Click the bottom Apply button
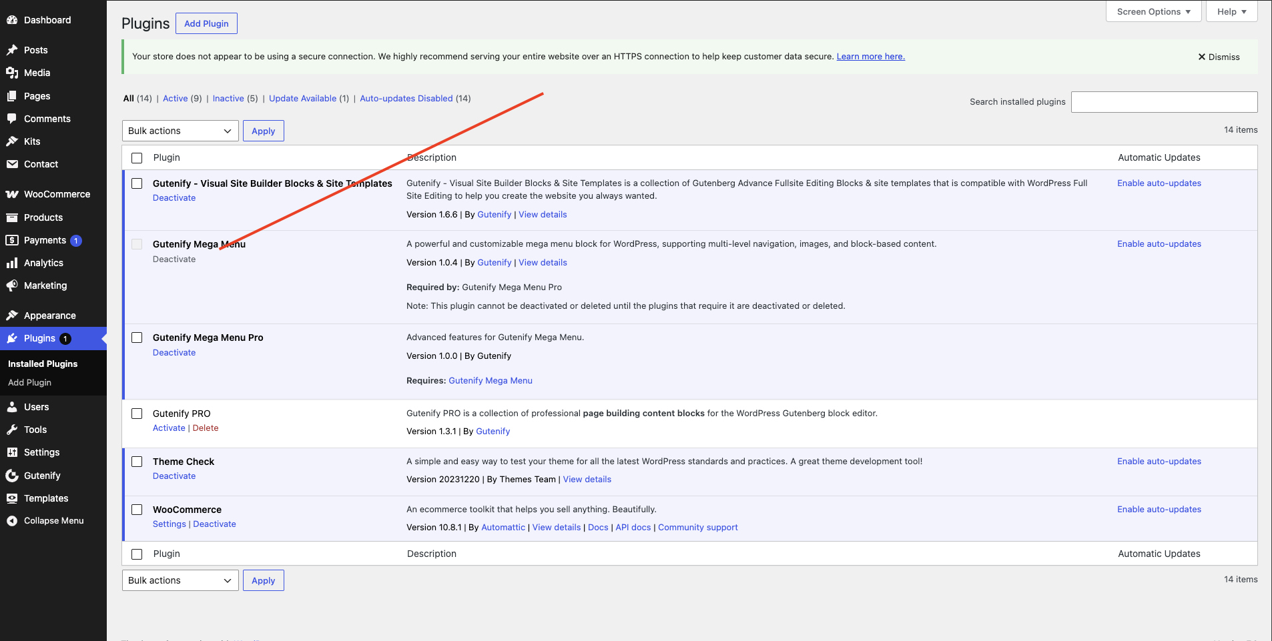The image size is (1272, 641). click(263, 580)
